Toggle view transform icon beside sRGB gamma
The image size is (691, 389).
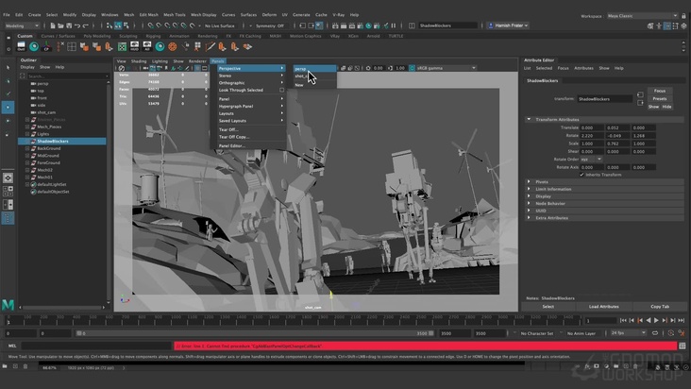click(x=412, y=68)
